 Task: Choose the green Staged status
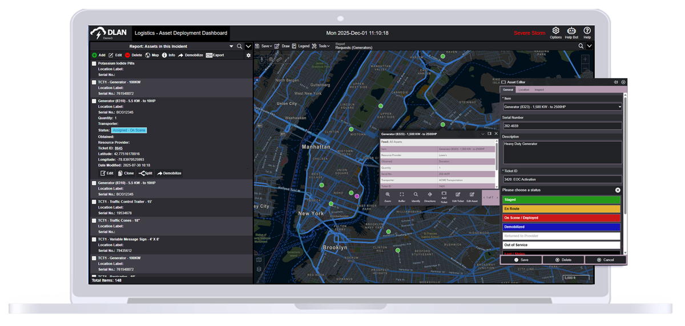coord(561,200)
